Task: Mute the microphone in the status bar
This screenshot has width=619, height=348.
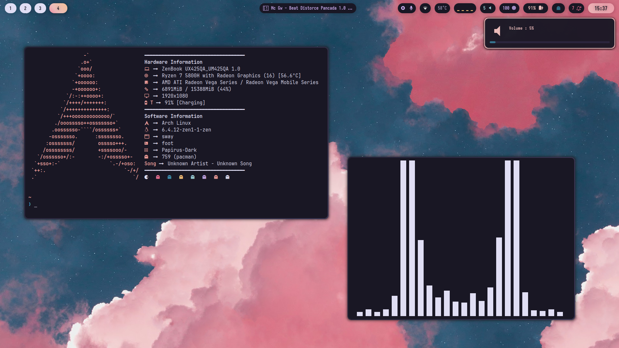Action: click(411, 8)
